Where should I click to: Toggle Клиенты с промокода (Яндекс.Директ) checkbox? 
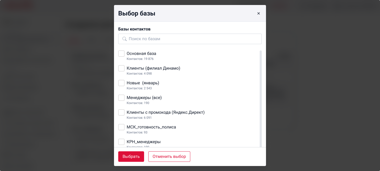coord(121,112)
